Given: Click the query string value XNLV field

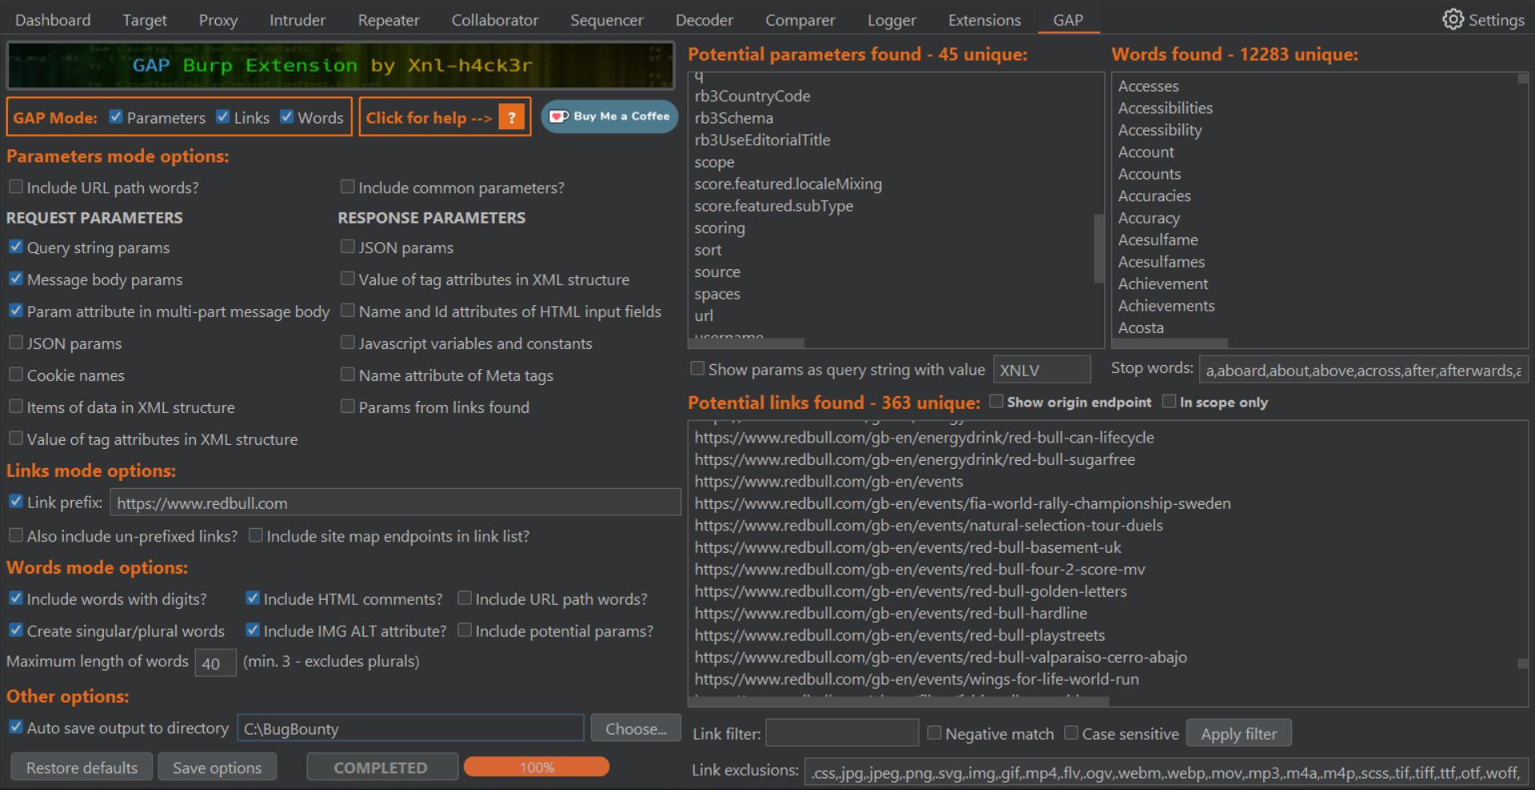Looking at the screenshot, I should click(x=1041, y=370).
